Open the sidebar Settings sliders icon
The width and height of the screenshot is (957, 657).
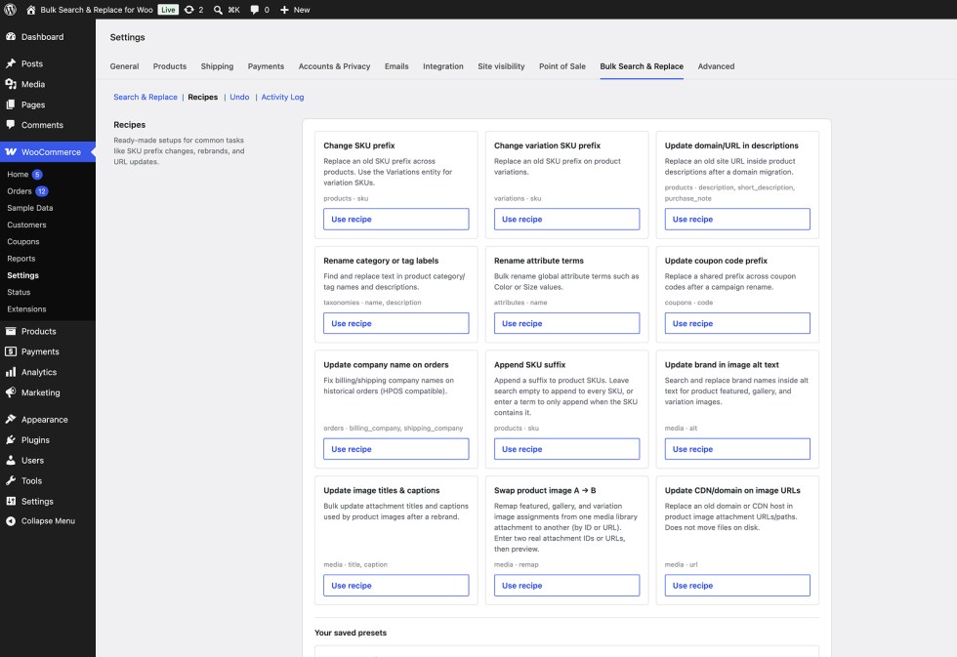pos(11,501)
